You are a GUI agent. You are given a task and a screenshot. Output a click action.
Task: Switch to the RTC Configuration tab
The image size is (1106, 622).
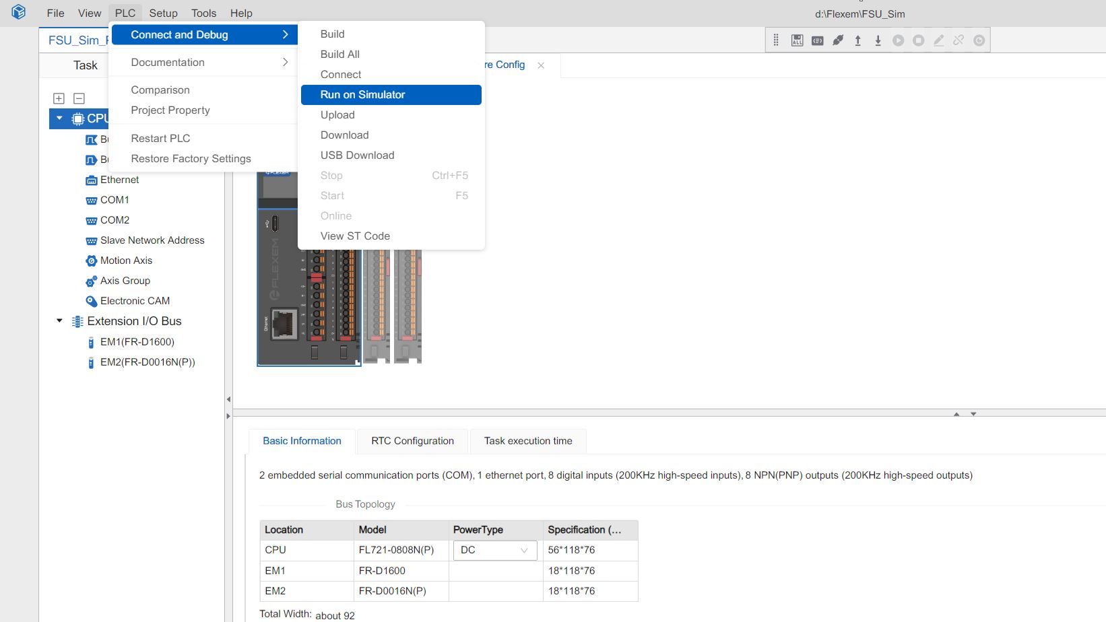pyautogui.click(x=412, y=441)
